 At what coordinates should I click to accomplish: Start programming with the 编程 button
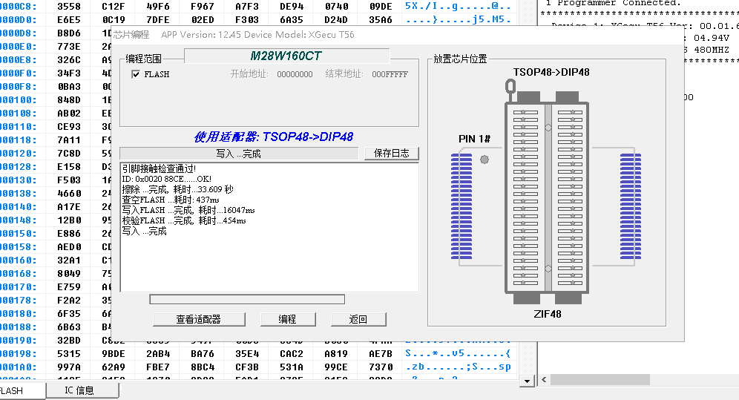click(x=287, y=319)
